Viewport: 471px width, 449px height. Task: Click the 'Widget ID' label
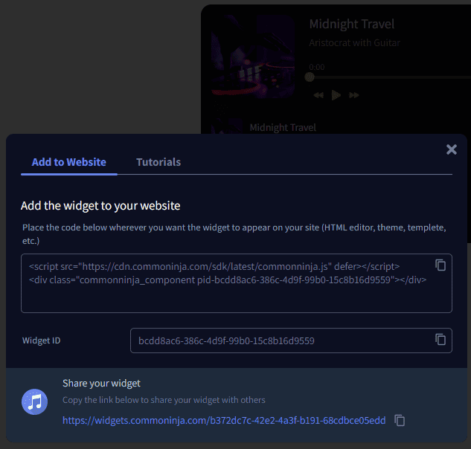click(x=41, y=340)
